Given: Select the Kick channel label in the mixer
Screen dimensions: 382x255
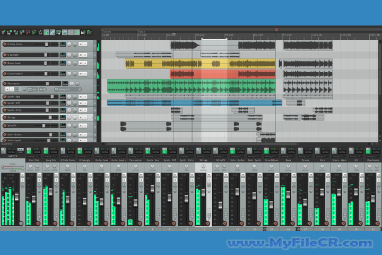Looking at the screenshot, I should [322, 160].
